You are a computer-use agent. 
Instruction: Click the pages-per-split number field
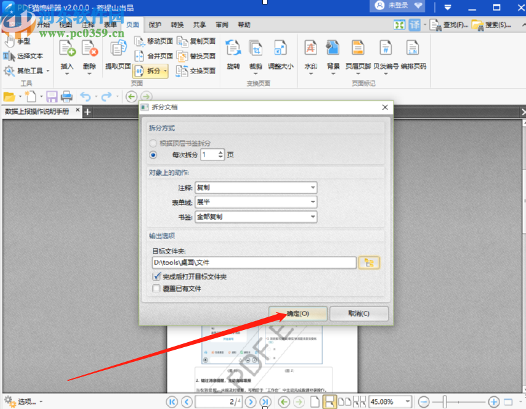[210, 155]
